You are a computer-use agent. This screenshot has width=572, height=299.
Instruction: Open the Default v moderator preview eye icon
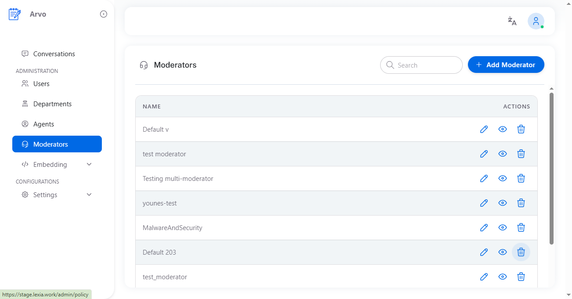point(502,129)
